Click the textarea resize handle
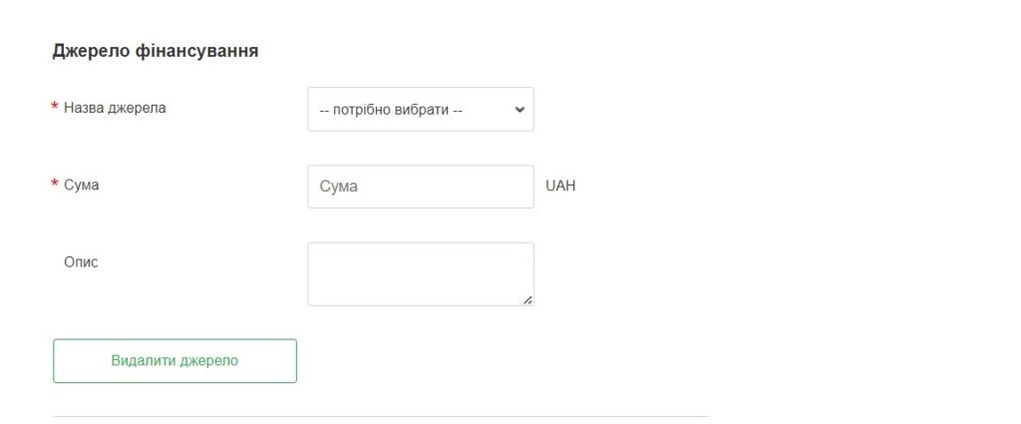The width and height of the screenshot is (1021, 424). point(527,299)
